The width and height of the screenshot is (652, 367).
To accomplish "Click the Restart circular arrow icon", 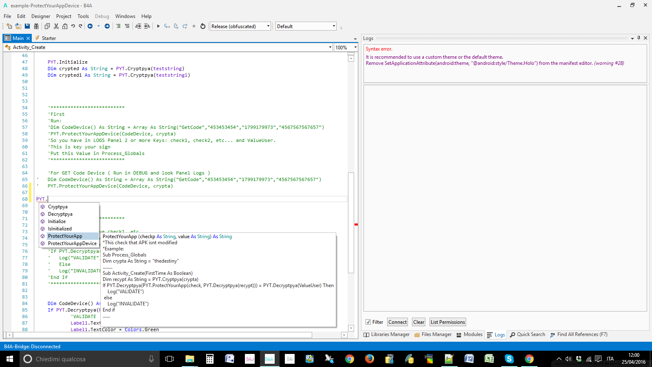I will (x=203, y=26).
